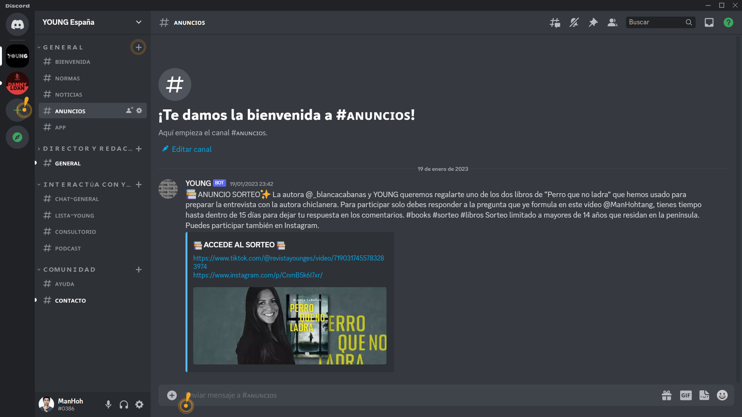Mute the ANUNCIOS channel notifications

[x=574, y=22]
